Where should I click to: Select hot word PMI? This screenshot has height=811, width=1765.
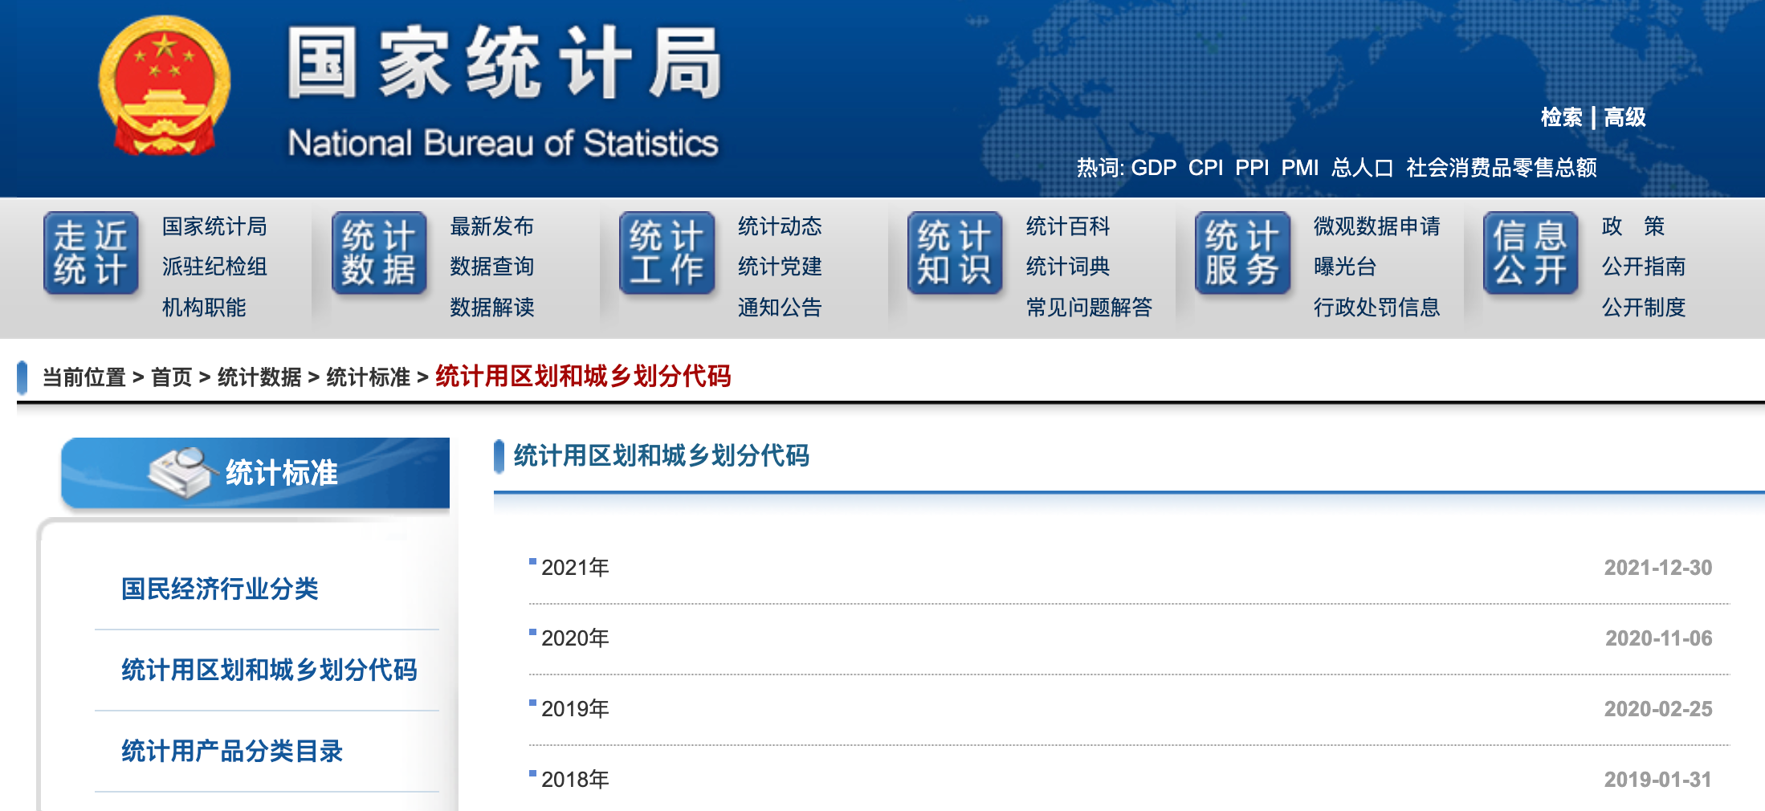click(1299, 168)
